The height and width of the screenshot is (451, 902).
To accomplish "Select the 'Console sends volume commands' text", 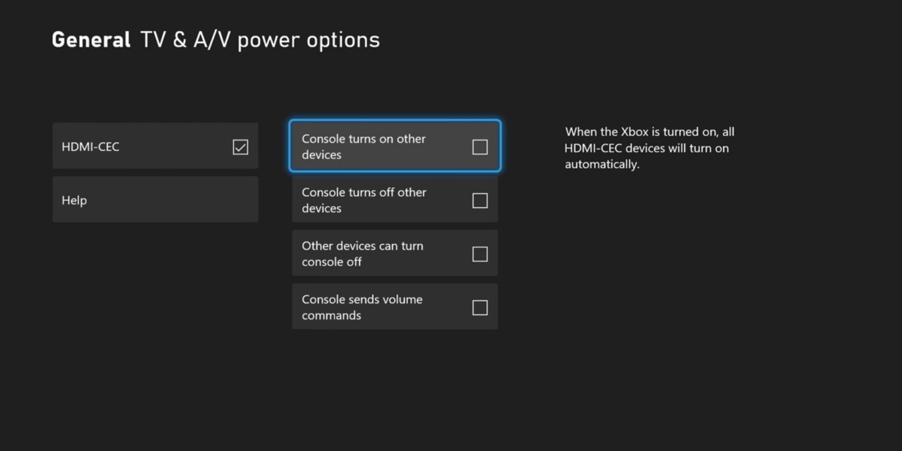I will tap(362, 308).
